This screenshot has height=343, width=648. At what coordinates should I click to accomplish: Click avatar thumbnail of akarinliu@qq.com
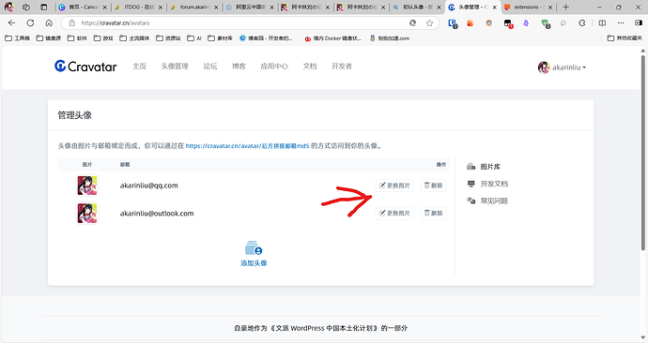pos(87,186)
